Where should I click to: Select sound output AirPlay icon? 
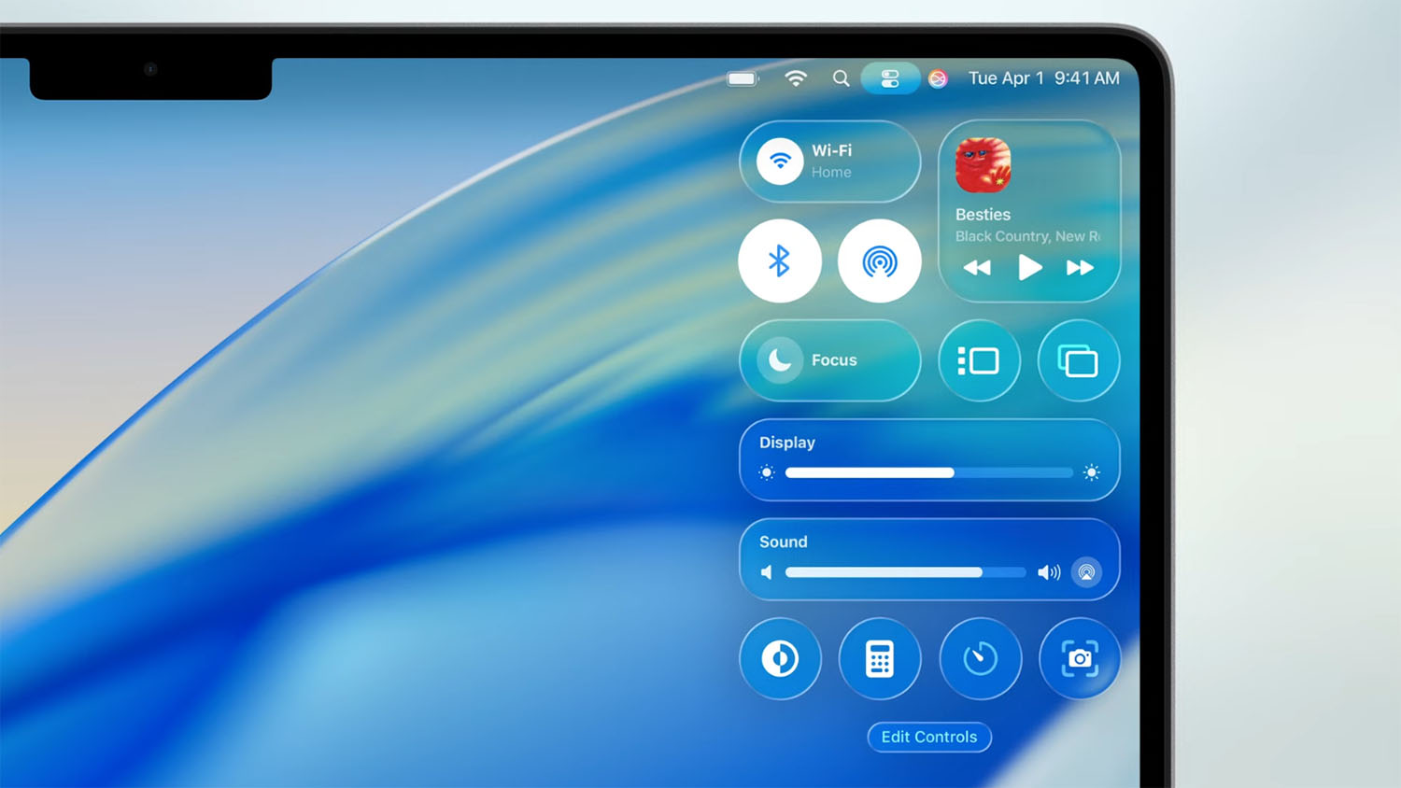1086,572
